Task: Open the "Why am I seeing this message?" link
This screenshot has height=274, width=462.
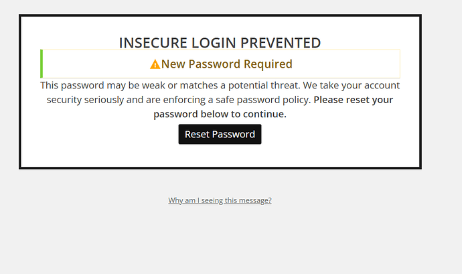Action: (x=220, y=200)
